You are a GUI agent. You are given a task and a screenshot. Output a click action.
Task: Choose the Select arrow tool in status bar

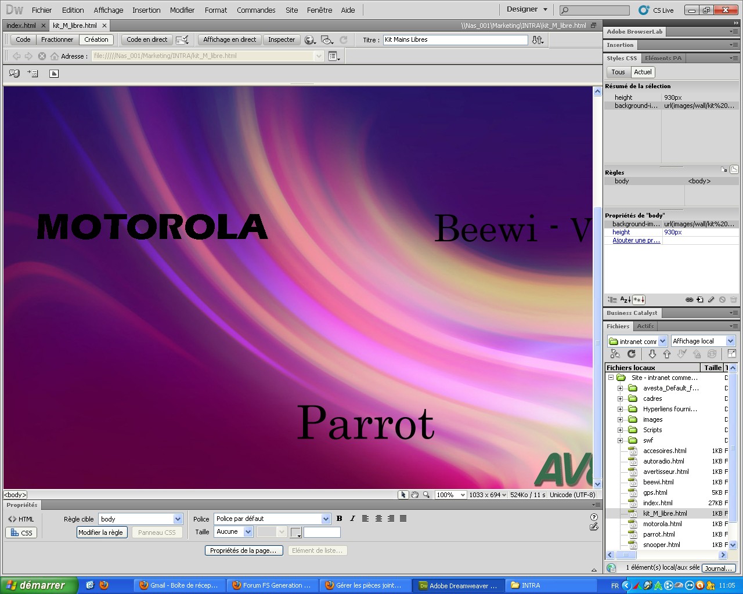coord(403,495)
